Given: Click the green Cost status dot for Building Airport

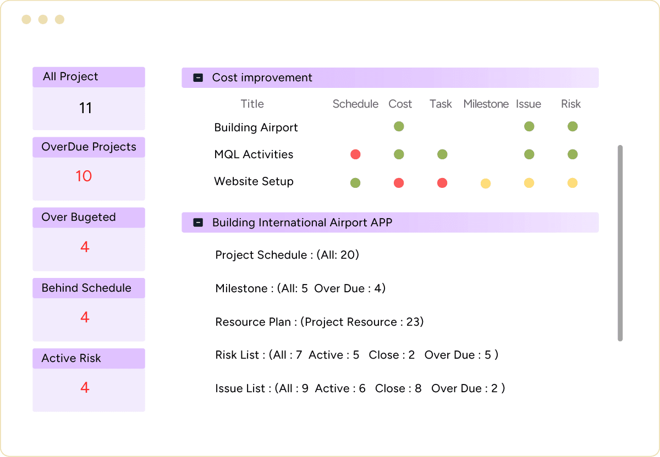Looking at the screenshot, I should [399, 126].
